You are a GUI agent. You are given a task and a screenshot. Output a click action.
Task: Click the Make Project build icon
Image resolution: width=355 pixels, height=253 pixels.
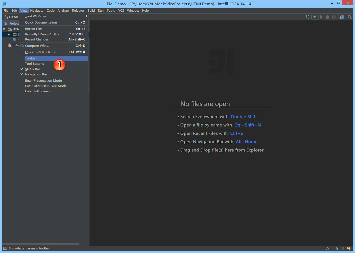click(x=308, y=17)
